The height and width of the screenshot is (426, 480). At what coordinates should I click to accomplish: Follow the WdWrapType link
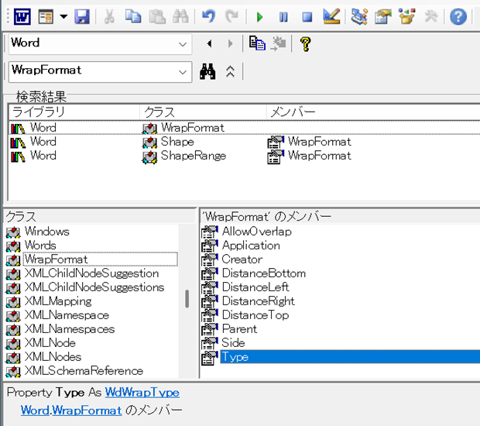point(142,393)
